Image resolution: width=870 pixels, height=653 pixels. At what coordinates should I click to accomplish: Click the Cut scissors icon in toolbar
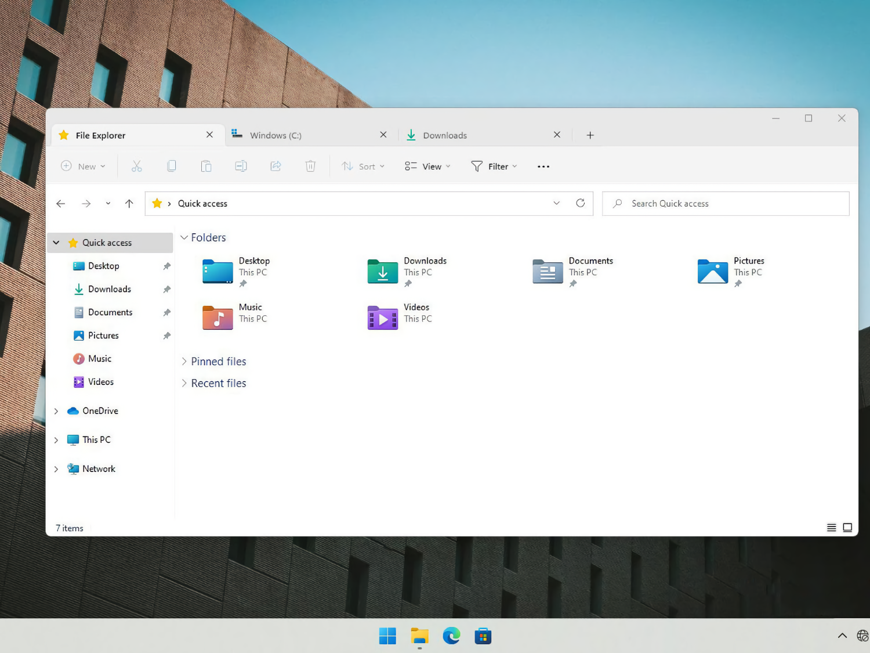[137, 167]
